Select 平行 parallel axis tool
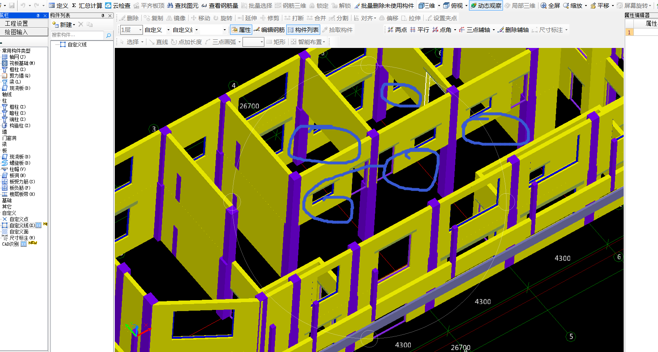658x352 pixels. (x=419, y=30)
